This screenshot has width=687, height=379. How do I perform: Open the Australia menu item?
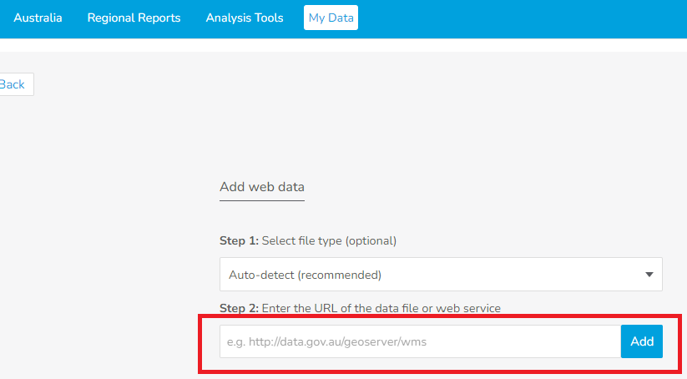(38, 18)
